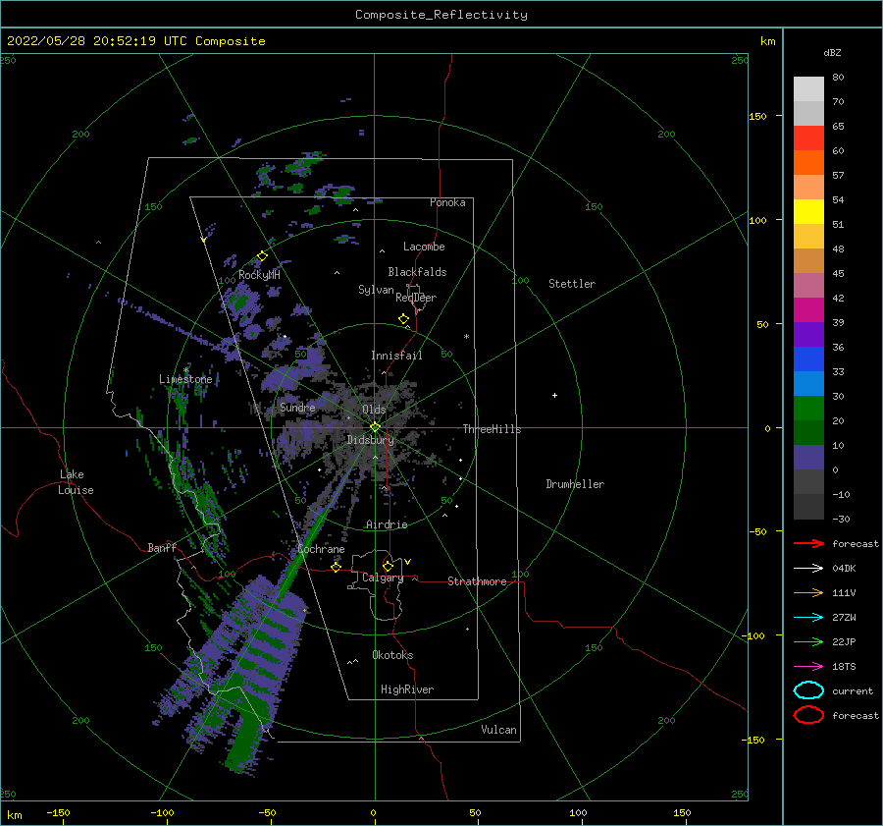Click the yellow diamond marker near RockyMH
This screenshot has width=883, height=826.
click(262, 256)
